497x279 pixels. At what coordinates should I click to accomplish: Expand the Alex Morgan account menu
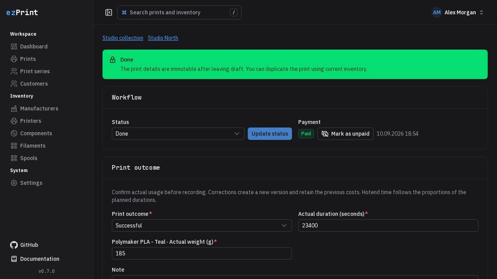458,12
